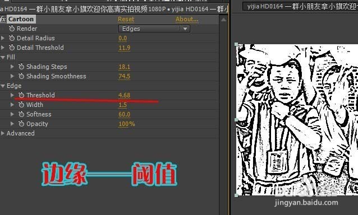Toggle stopwatch for Render
Screen dimensions: 358x215
coord(12,29)
